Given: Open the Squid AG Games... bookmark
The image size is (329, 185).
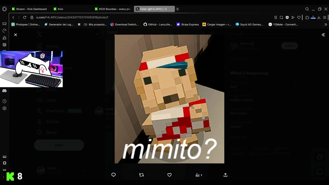Looking at the screenshot, I should point(249,25).
